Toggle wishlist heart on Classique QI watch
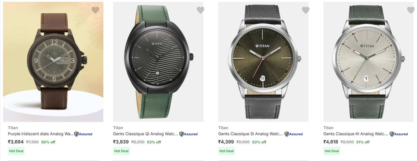 tap(200, 10)
